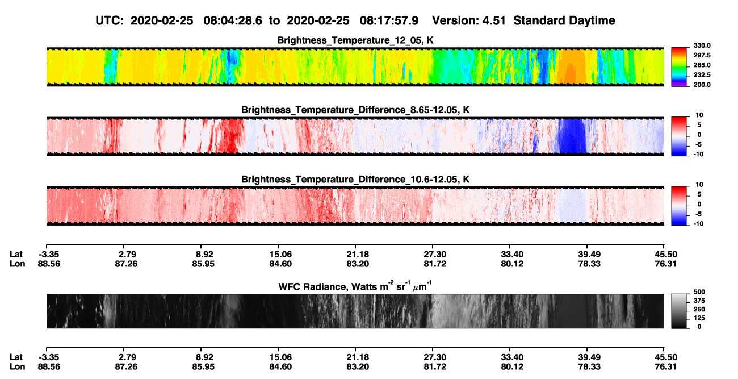
Task: Click the WFC Radiance panel title
Action: (x=355, y=287)
